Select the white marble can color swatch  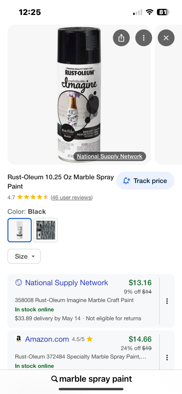pyautogui.click(x=20, y=230)
